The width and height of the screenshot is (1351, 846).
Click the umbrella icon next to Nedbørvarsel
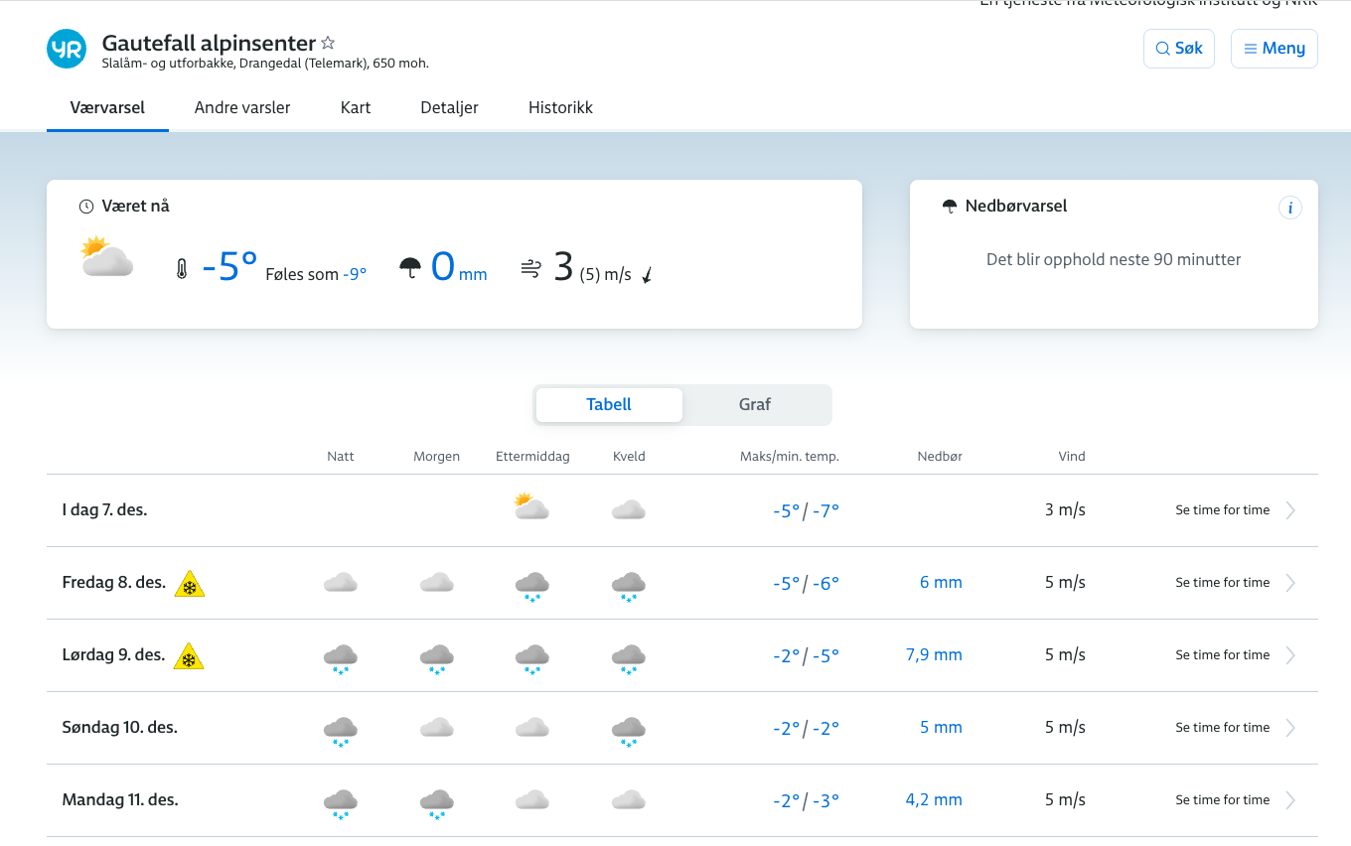tap(950, 207)
